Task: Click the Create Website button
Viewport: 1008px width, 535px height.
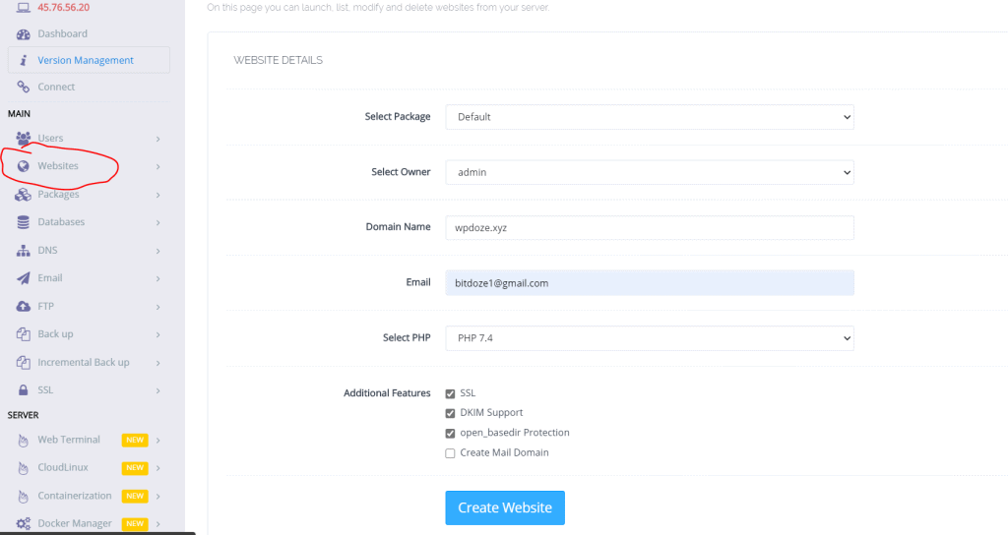Action: pos(505,508)
